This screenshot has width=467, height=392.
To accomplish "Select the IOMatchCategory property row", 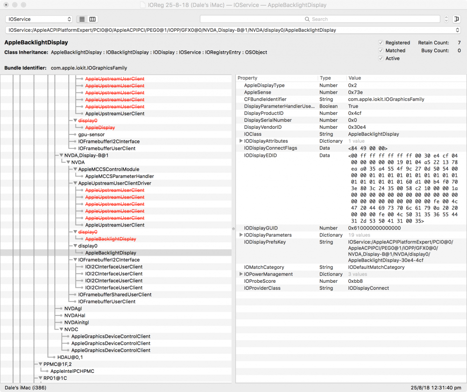I will (x=351, y=267).
